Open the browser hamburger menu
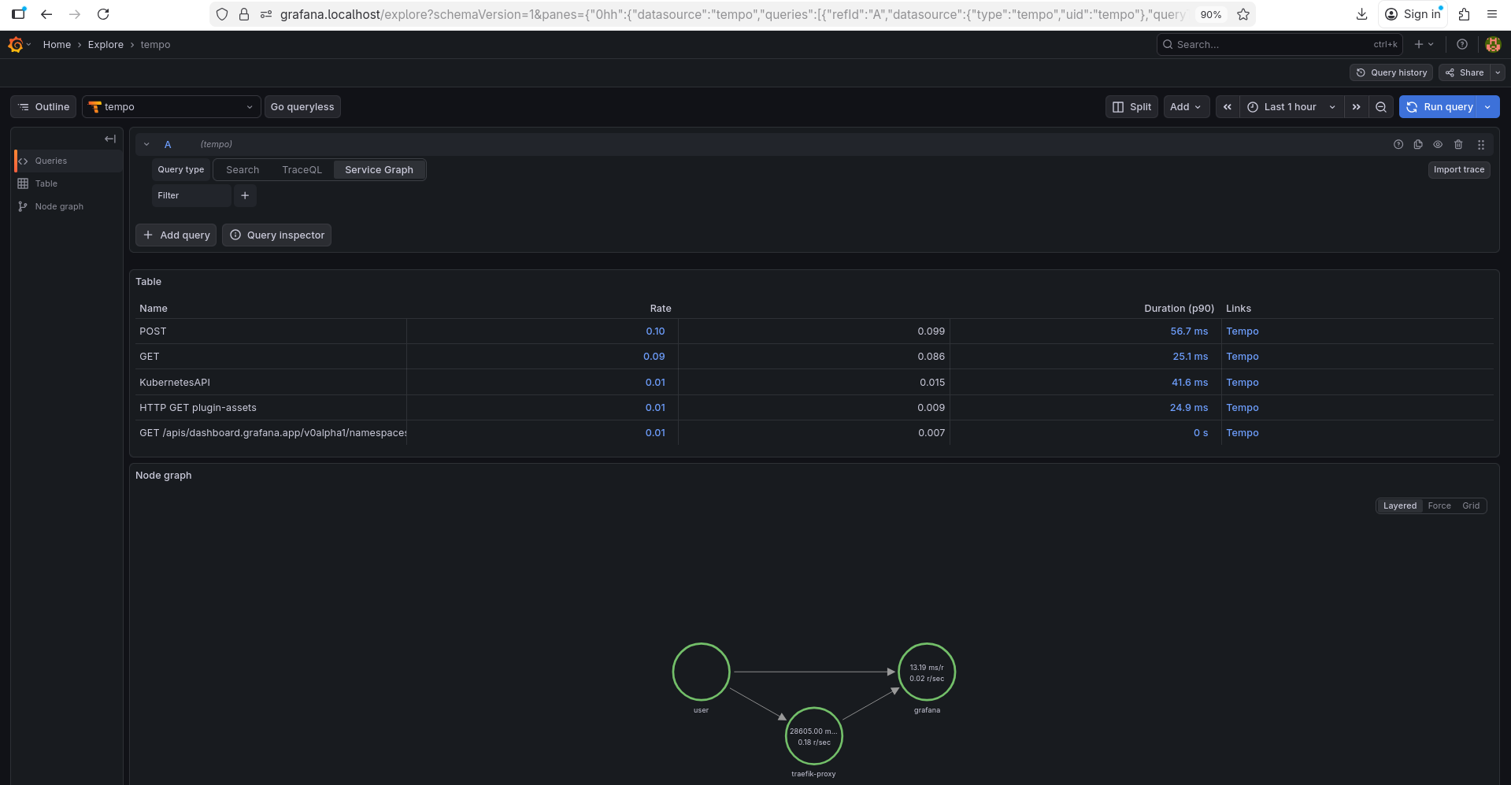This screenshot has height=785, width=1511. (x=1491, y=14)
